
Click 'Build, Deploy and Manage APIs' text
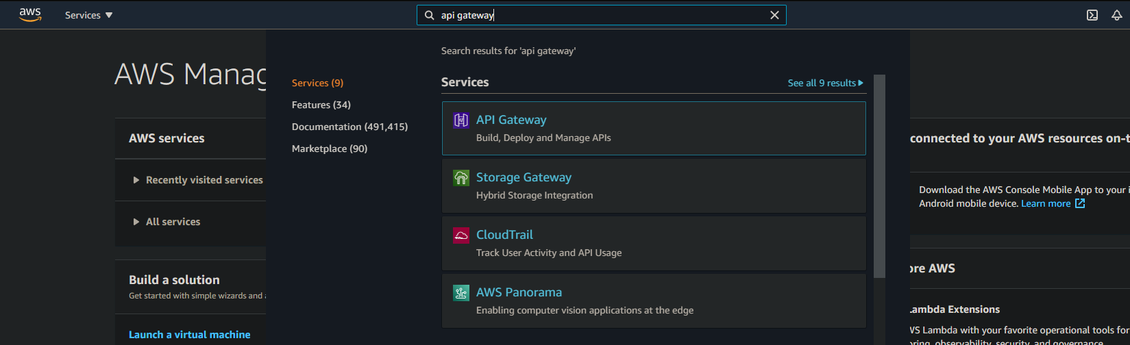[543, 138]
